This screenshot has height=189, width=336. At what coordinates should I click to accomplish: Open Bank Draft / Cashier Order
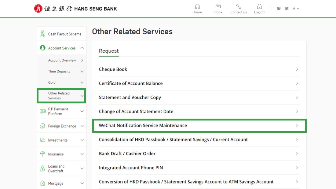point(199,154)
